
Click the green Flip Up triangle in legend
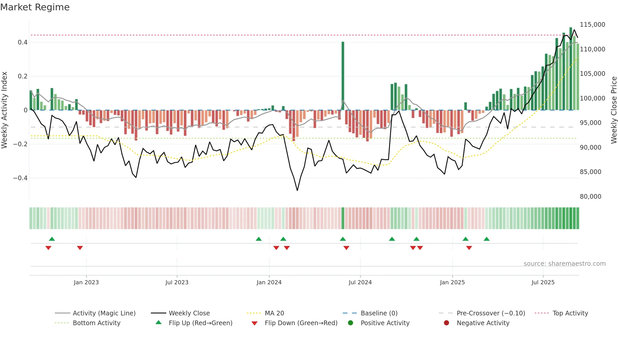[159, 322]
